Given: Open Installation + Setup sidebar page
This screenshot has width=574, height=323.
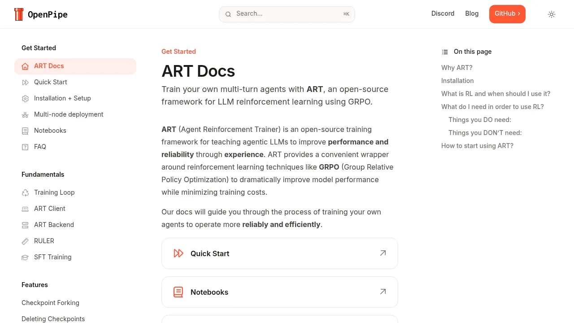Looking at the screenshot, I should [x=75, y=99].
